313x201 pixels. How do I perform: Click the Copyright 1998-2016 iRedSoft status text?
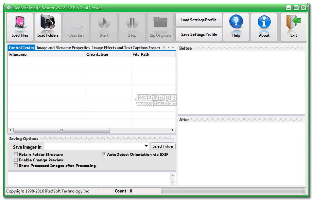coord(47,191)
